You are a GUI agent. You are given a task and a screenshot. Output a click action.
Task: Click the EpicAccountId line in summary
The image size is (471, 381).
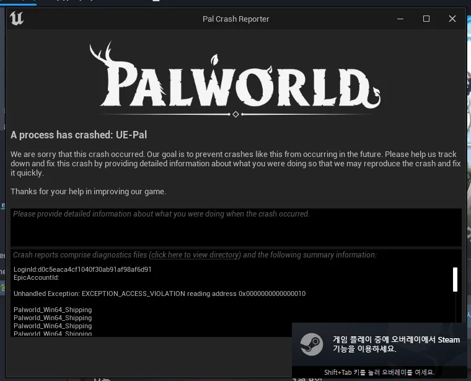point(37,278)
